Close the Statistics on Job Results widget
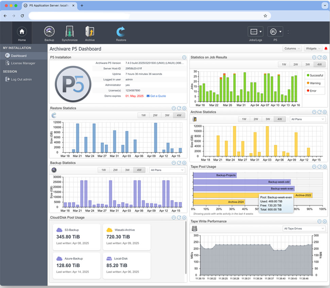Screen dimensions: 330x288 [325, 57]
